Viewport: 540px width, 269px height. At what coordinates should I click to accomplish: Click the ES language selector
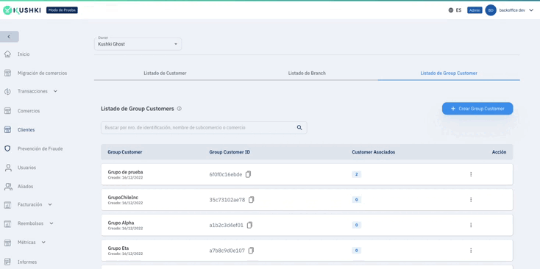click(458, 10)
